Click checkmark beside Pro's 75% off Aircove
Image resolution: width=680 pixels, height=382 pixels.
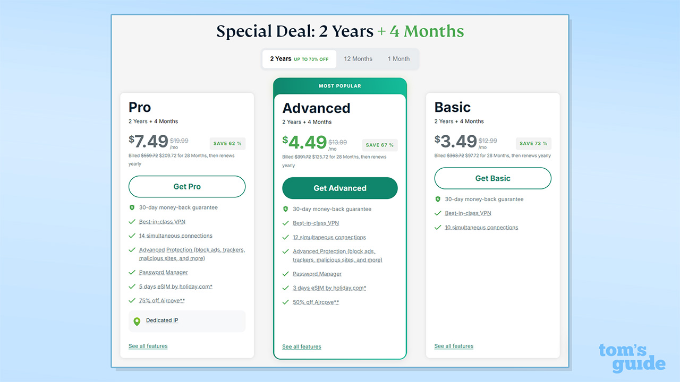click(x=132, y=301)
